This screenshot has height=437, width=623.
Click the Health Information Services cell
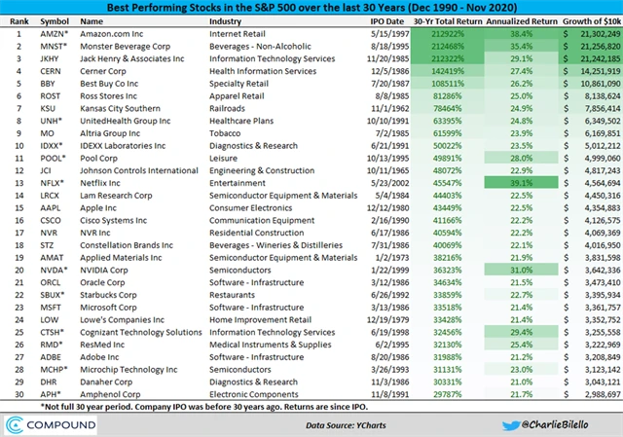click(263, 71)
